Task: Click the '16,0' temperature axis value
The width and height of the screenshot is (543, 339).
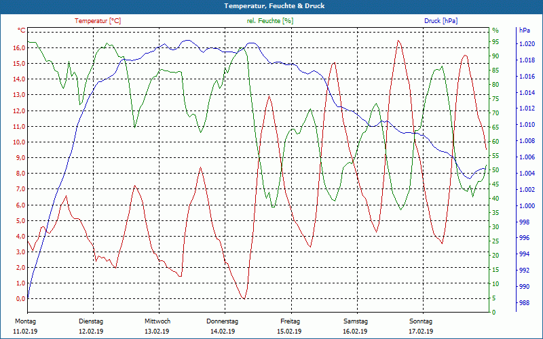Action: [19, 47]
